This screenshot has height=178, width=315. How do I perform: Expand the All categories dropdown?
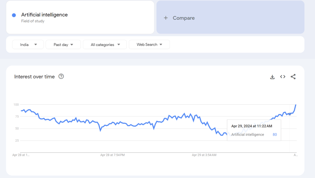click(105, 44)
